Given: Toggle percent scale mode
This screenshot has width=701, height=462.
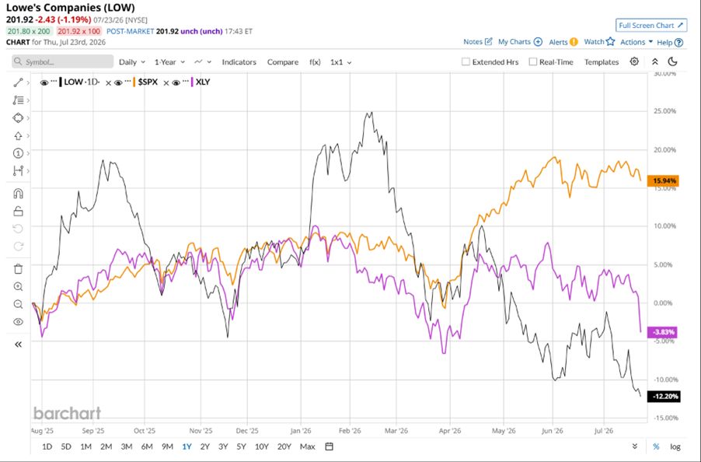Looking at the screenshot, I should [x=656, y=446].
